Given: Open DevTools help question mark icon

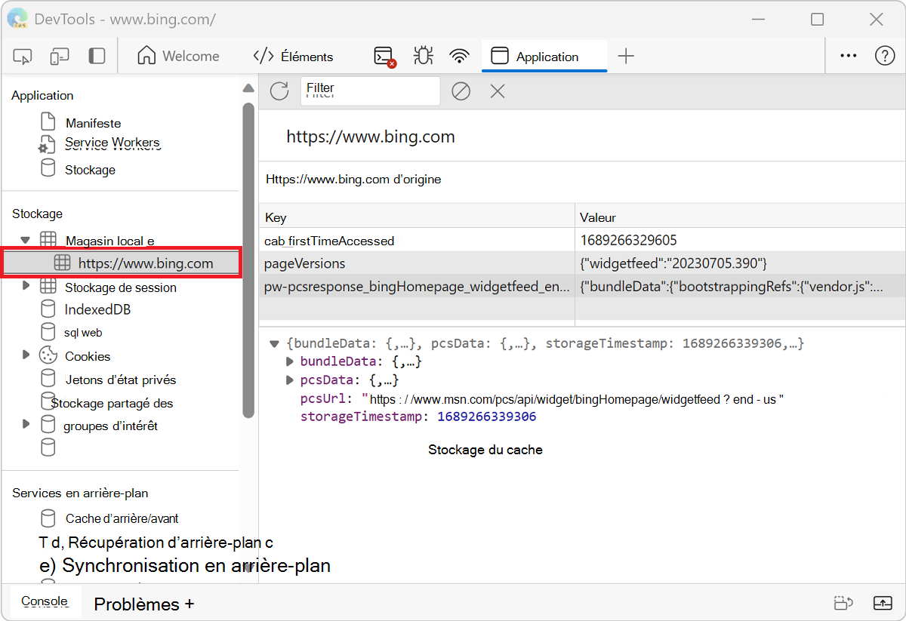Looking at the screenshot, I should [884, 56].
